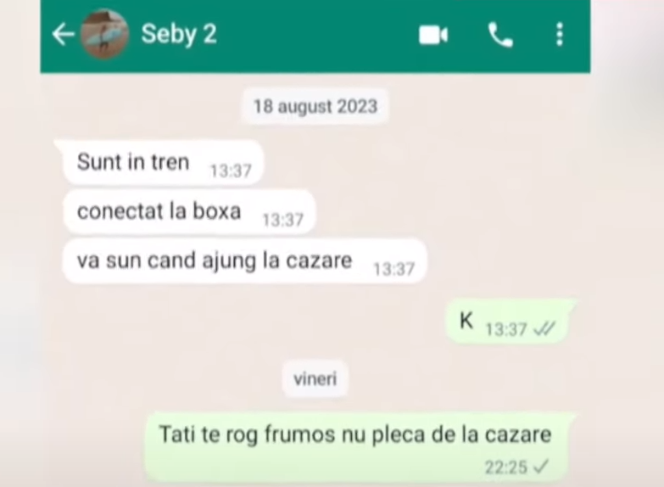
Task: Select the 'Sunt in tren' message
Action: point(163,163)
